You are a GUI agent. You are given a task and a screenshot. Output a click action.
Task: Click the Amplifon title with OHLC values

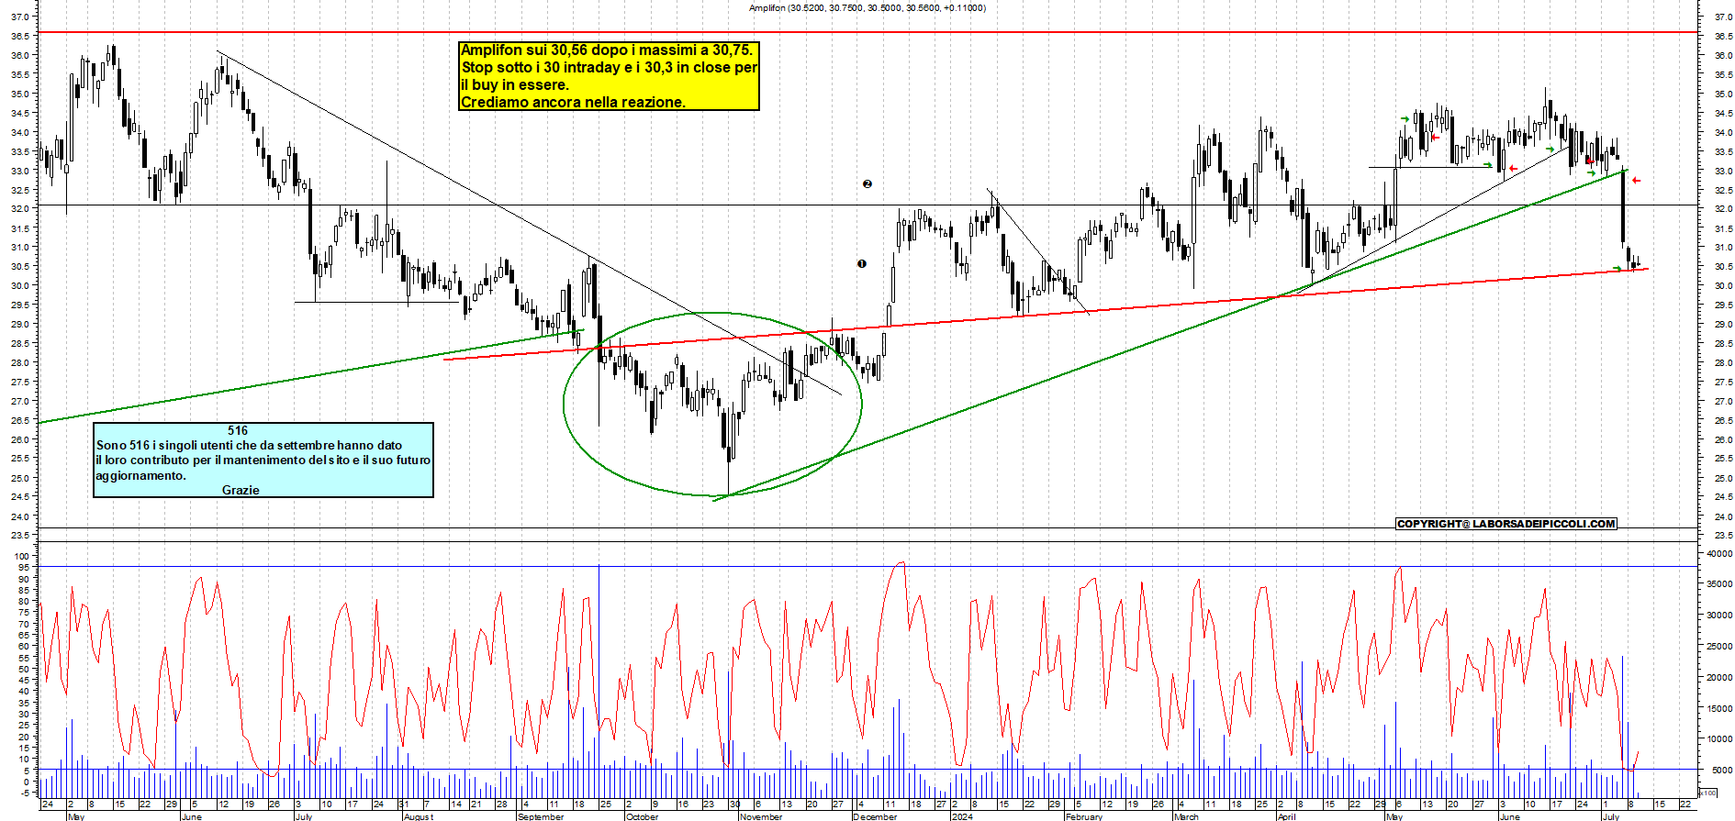click(x=867, y=7)
